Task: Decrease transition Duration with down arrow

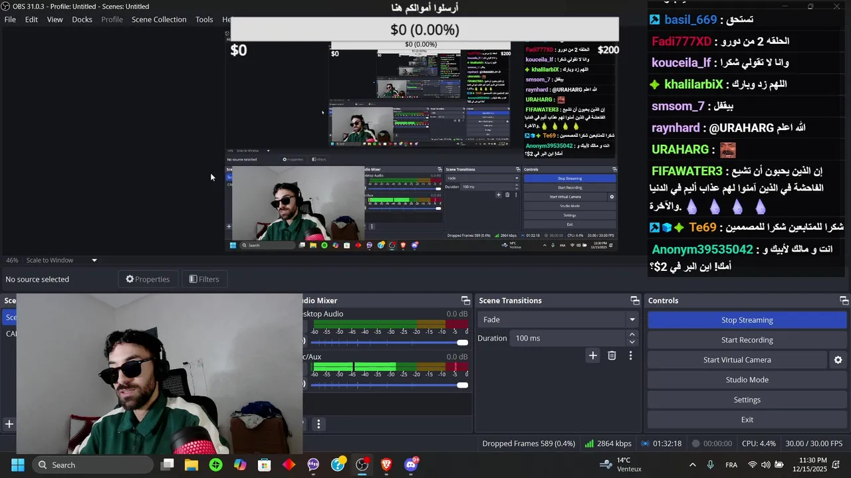Action: tap(632, 342)
